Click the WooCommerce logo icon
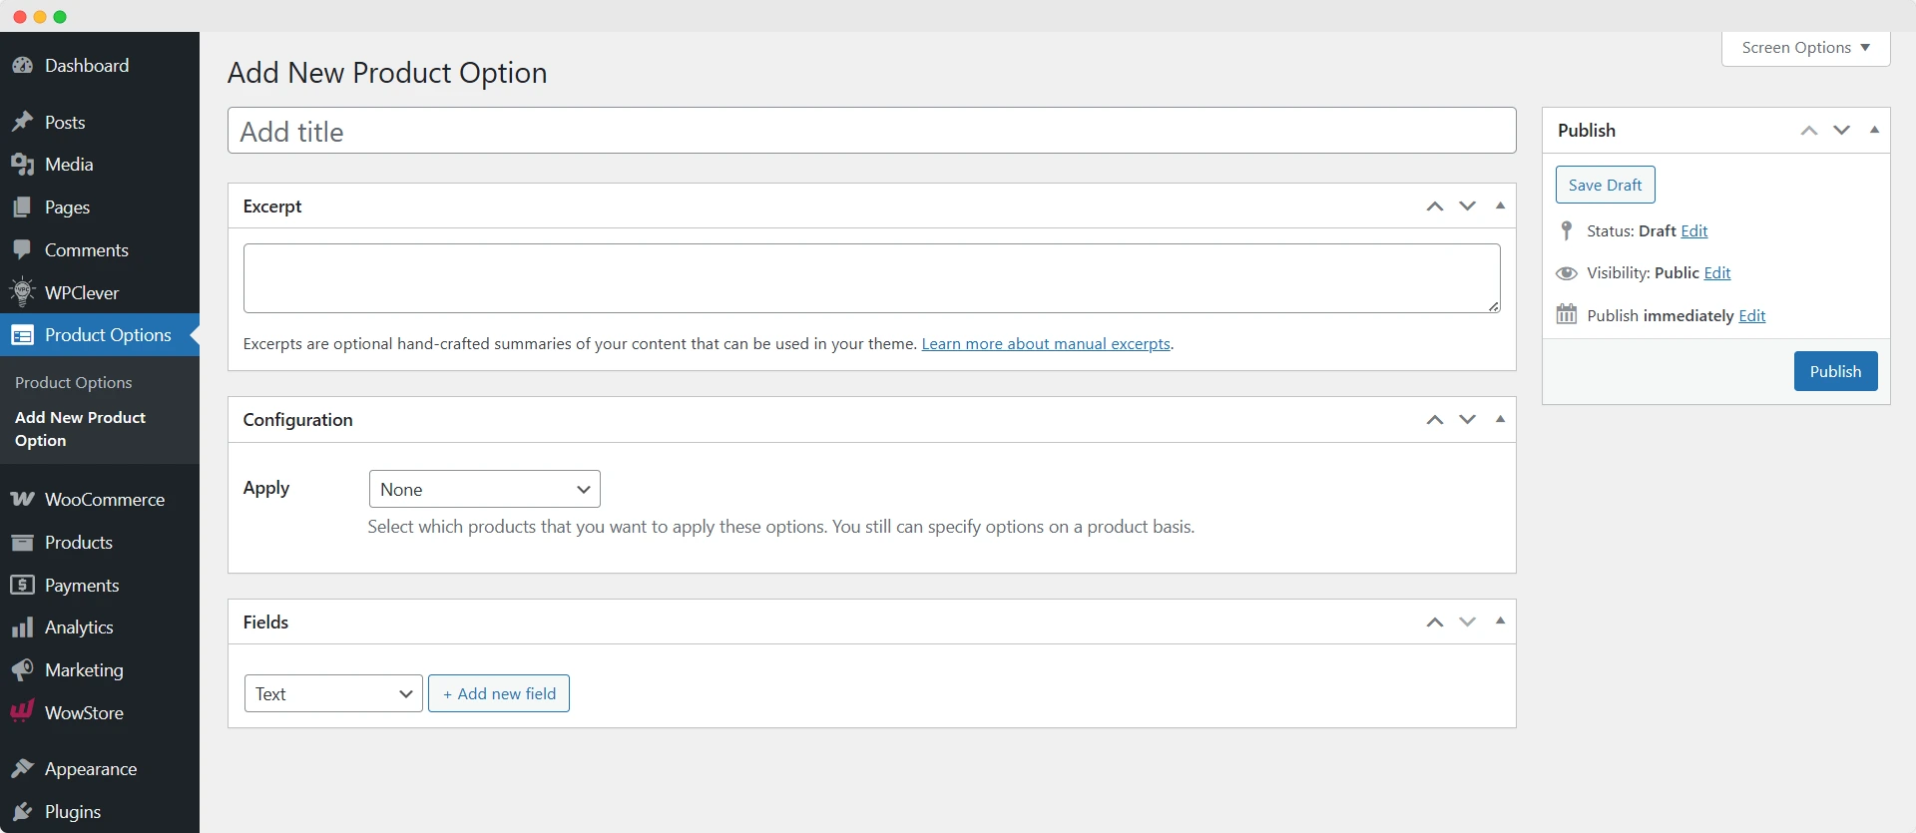Image resolution: width=1916 pixels, height=833 pixels. pyautogui.click(x=22, y=499)
